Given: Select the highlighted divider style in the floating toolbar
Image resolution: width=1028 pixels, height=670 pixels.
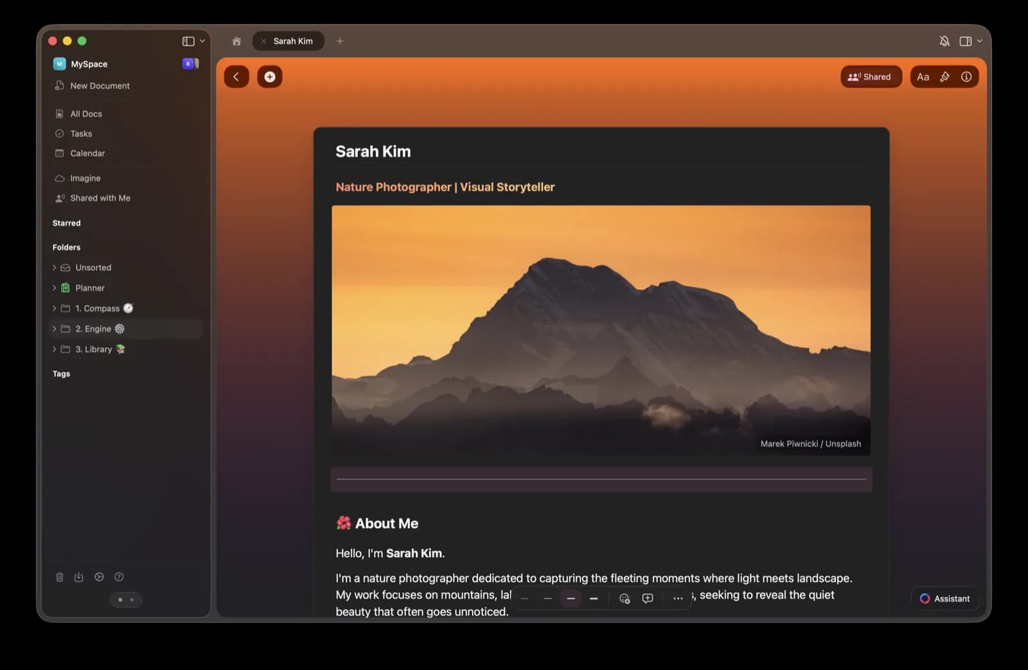Looking at the screenshot, I should (x=571, y=598).
